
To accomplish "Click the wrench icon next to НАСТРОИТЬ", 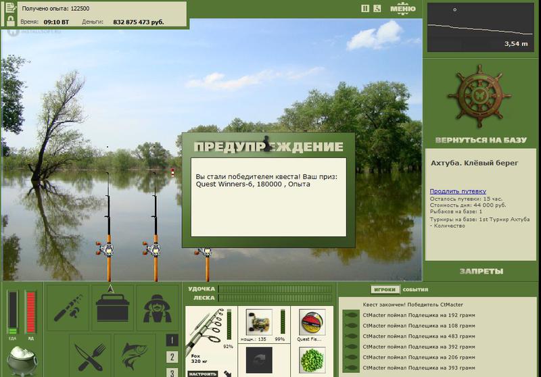I will [x=227, y=374].
